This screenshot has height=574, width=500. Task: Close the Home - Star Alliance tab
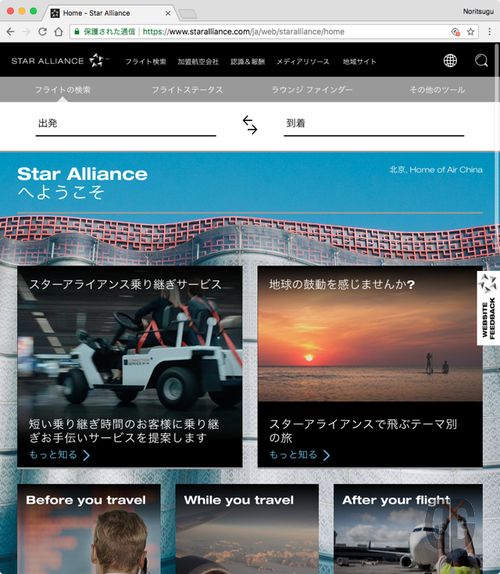168,13
